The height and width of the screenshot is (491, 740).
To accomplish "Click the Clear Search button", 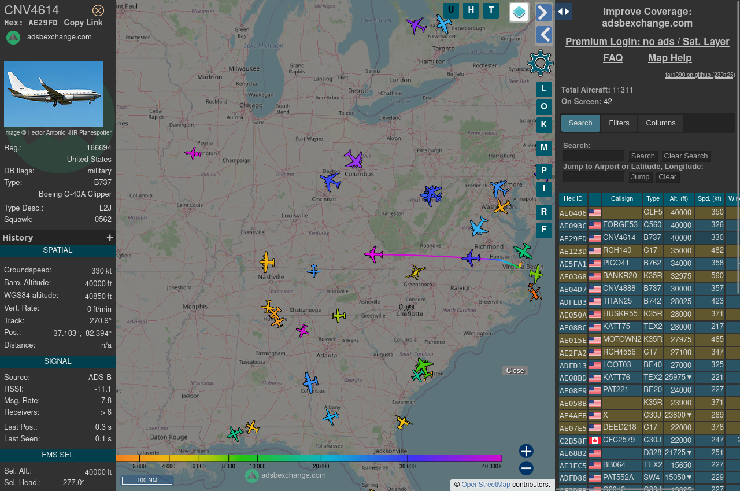I will (x=686, y=156).
